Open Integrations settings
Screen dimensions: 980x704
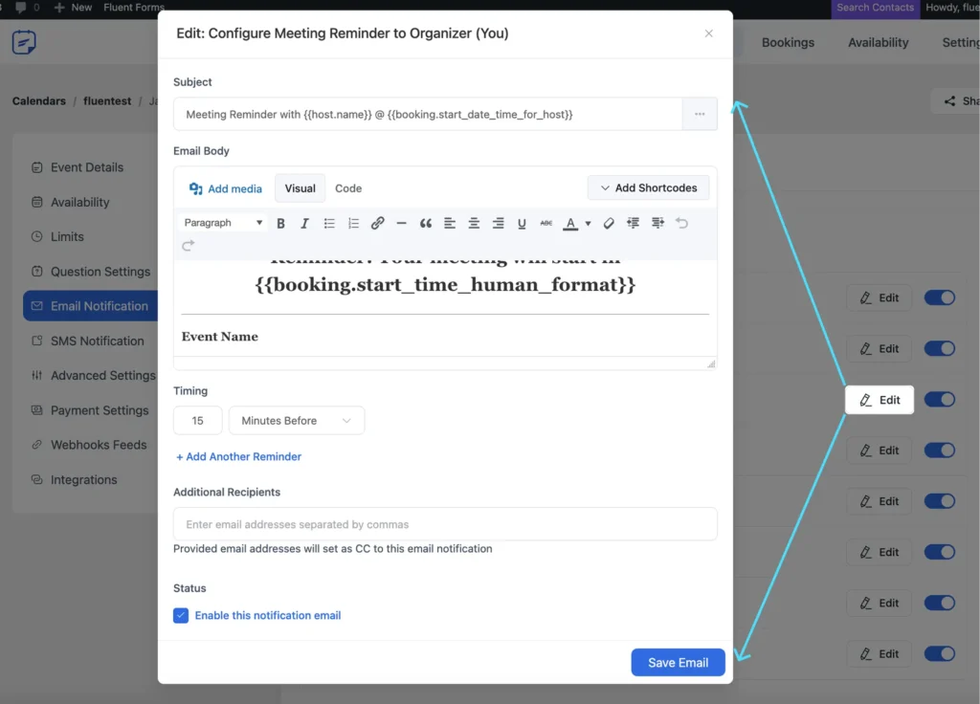pos(83,480)
